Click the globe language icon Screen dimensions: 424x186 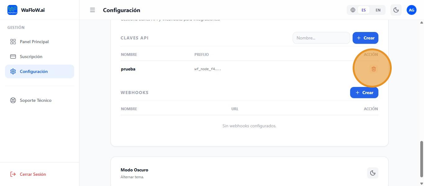coord(353,10)
